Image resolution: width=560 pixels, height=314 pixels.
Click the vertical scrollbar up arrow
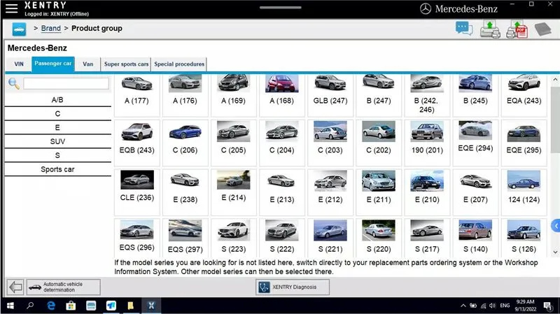tap(555, 80)
